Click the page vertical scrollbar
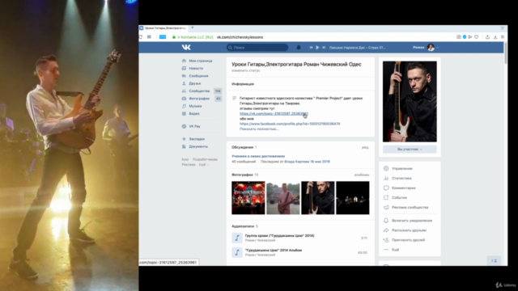The width and height of the screenshot is (518, 291). [506, 53]
